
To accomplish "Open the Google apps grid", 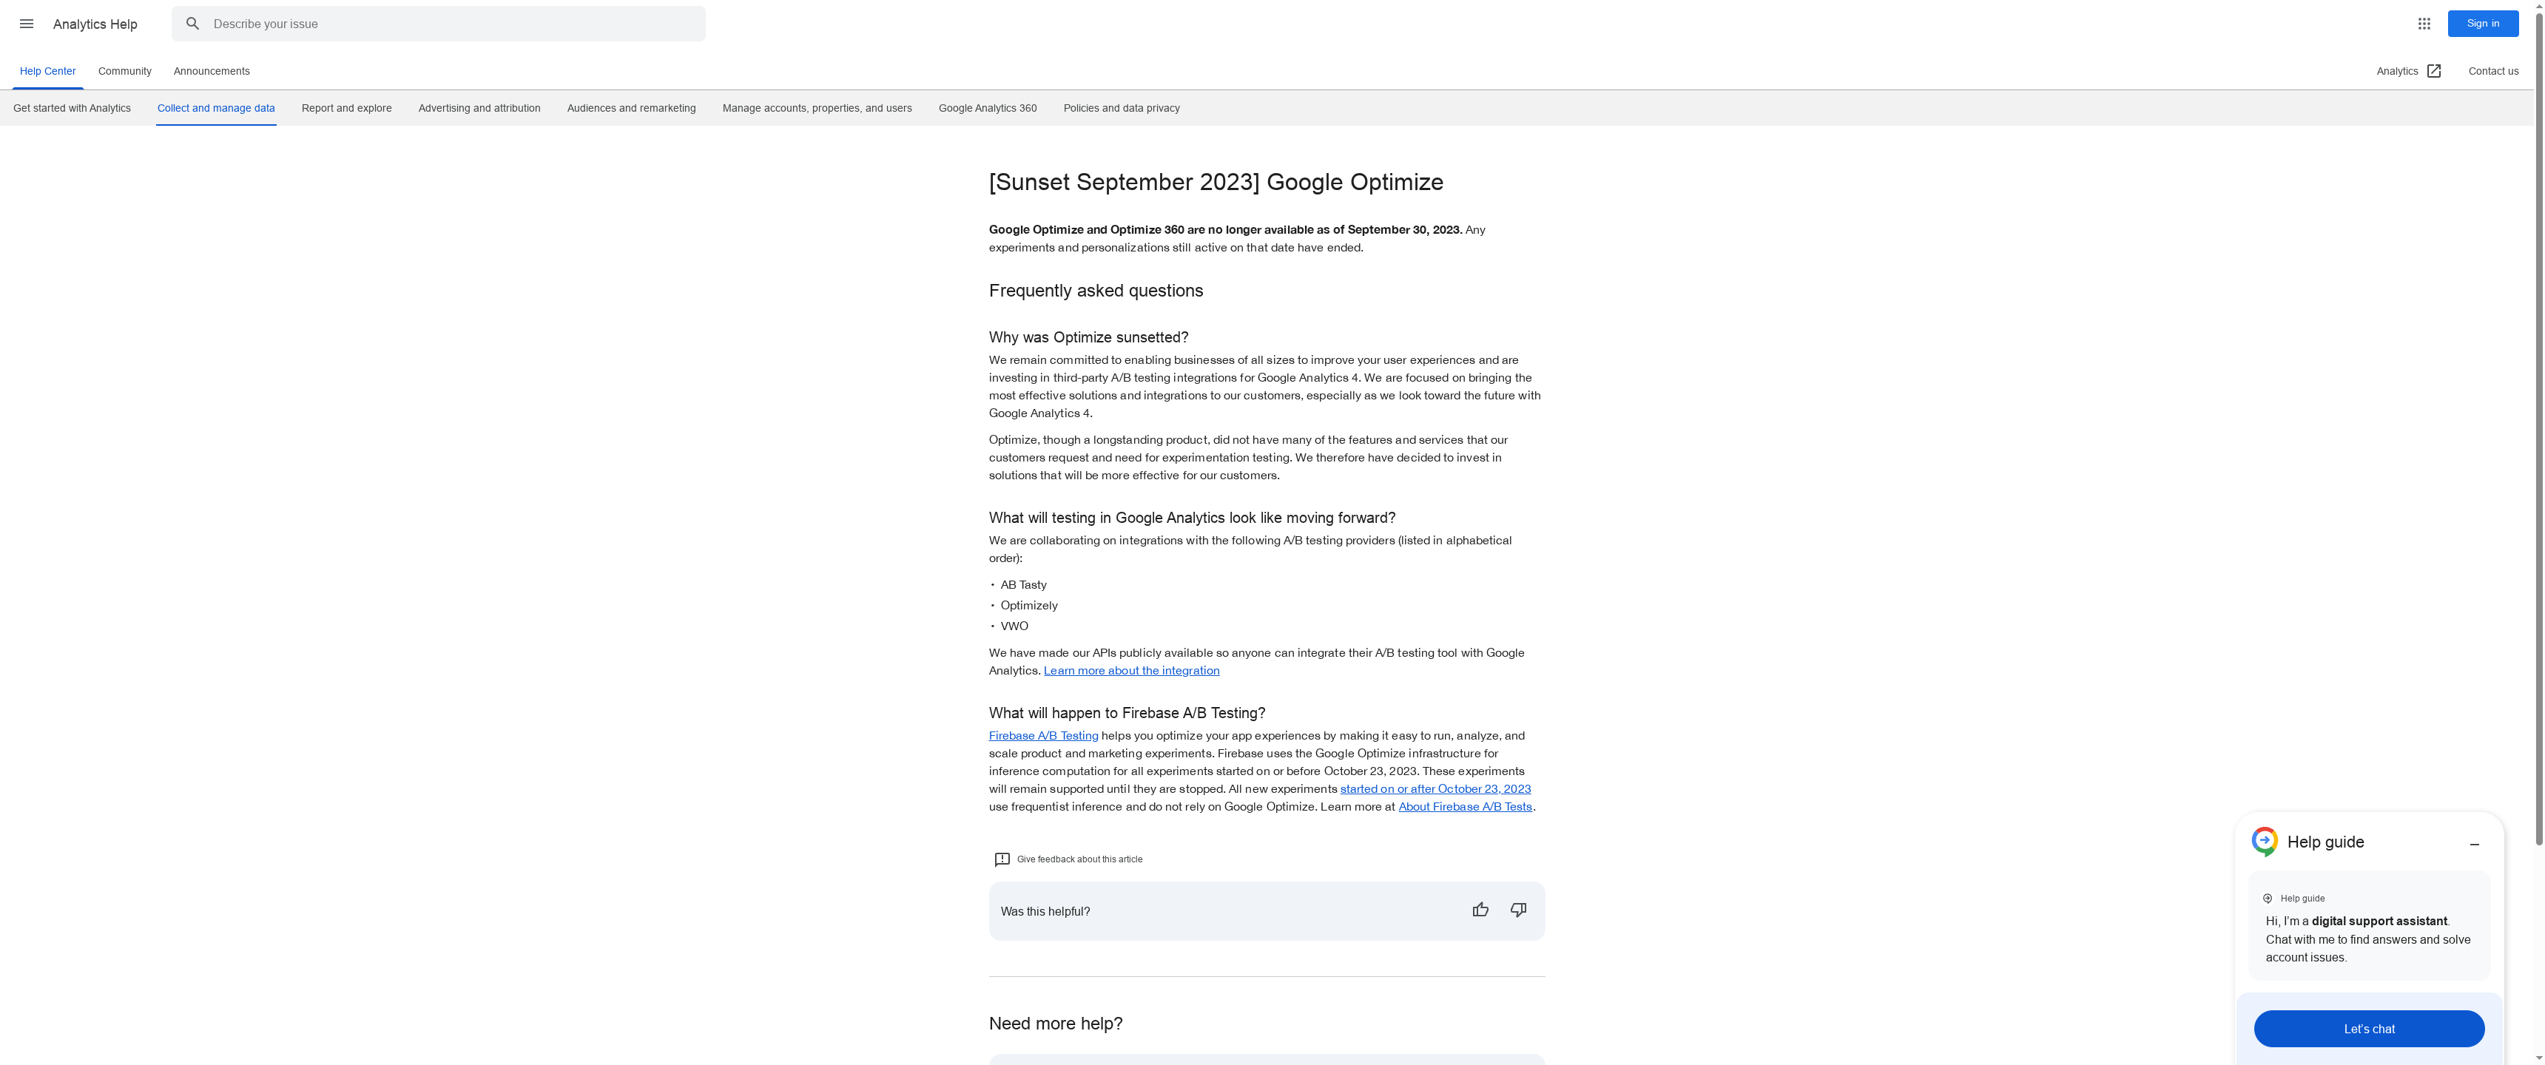I will point(2424,23).
